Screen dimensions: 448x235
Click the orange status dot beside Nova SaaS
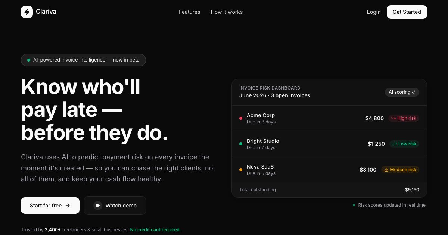[241, 170]
